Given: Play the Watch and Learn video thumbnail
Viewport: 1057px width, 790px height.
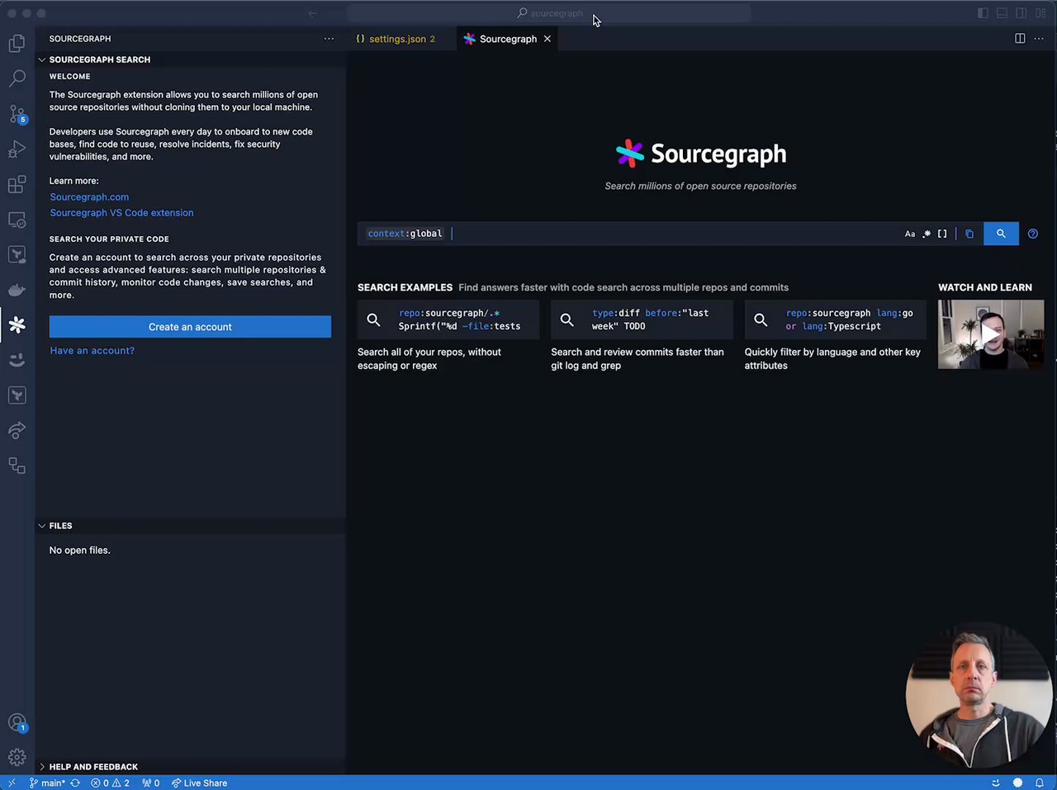Looking at the screenshot, I should (x=991, y=334).
